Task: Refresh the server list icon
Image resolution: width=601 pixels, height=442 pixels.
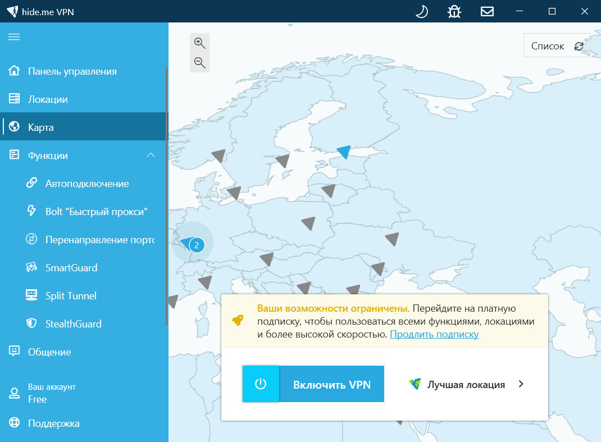Action: (x=579, y=46)
